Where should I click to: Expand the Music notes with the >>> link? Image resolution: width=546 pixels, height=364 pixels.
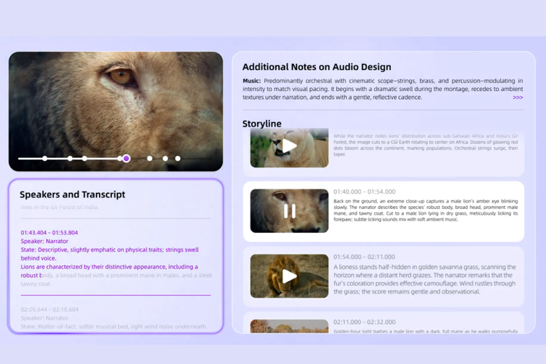click(x=518, y=98)
